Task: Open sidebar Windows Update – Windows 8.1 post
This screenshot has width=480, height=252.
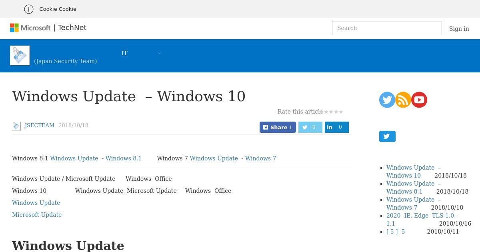Action: pyautogui.click(x=414, y=188)
